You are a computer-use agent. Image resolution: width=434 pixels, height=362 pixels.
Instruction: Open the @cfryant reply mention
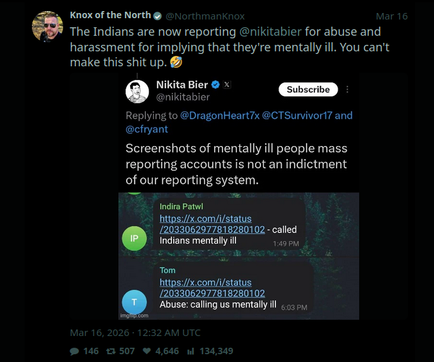click(148, 128)
